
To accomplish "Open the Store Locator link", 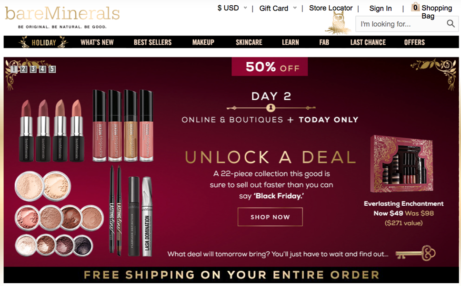I will click(x=331, y=8).
